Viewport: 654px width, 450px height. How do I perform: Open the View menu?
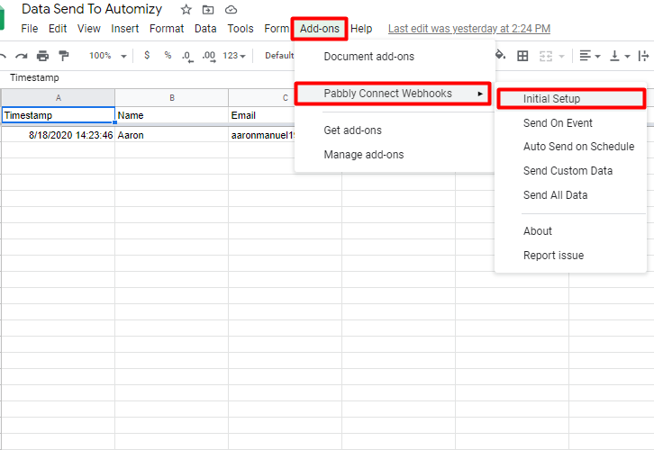click(x=89, y=29)
